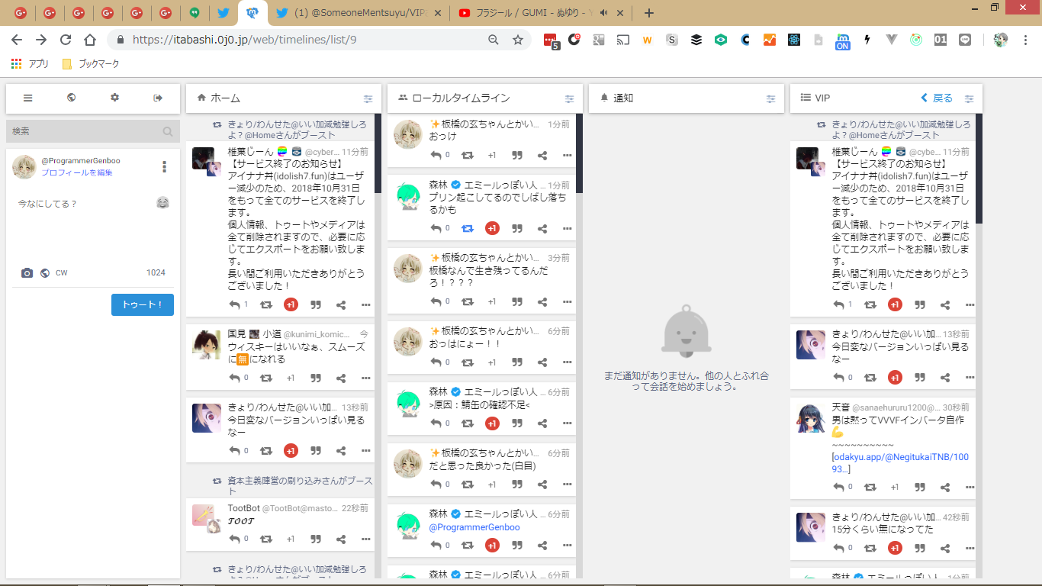Attach media with the camera icon
This screenshot has width=1042, height=586.
coord(27,272)
